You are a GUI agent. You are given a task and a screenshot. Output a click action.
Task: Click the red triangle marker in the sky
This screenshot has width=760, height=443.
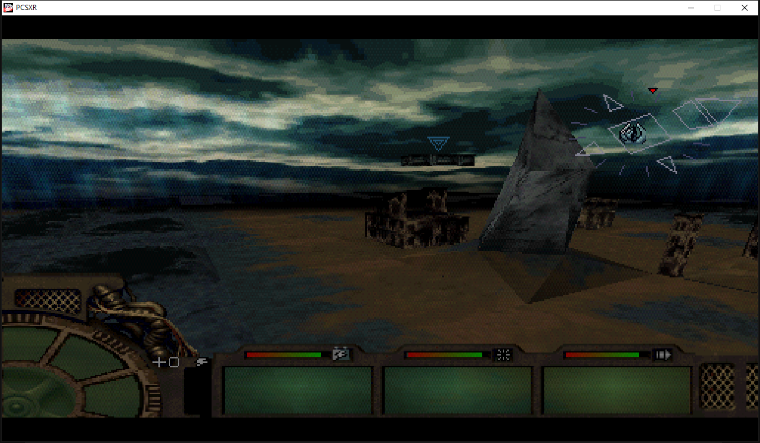click(x=652, y=91)
